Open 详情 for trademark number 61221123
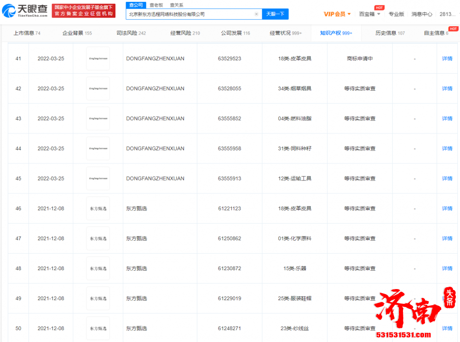 pyautogui.click(x=447, y=208)
